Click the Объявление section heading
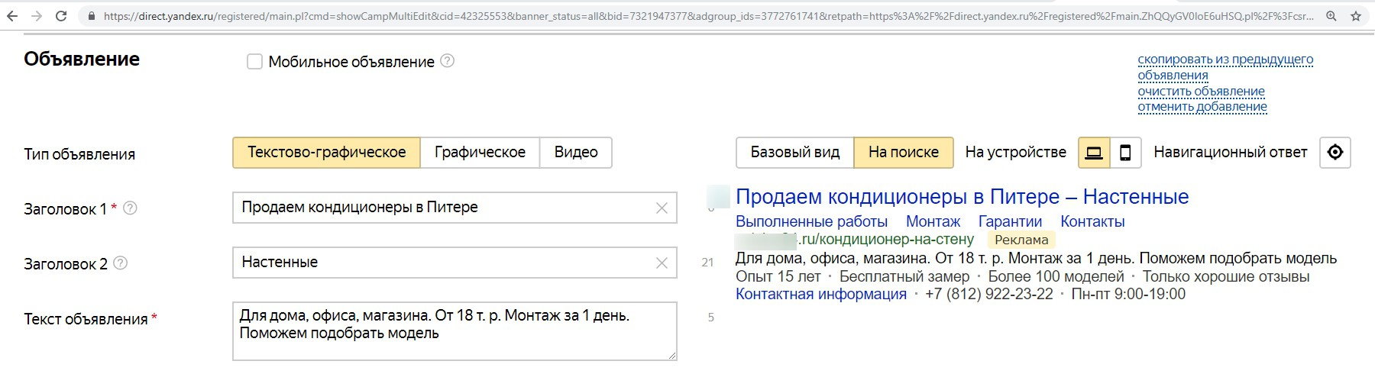Screen dimensions: 1375x374 (82, 60)
